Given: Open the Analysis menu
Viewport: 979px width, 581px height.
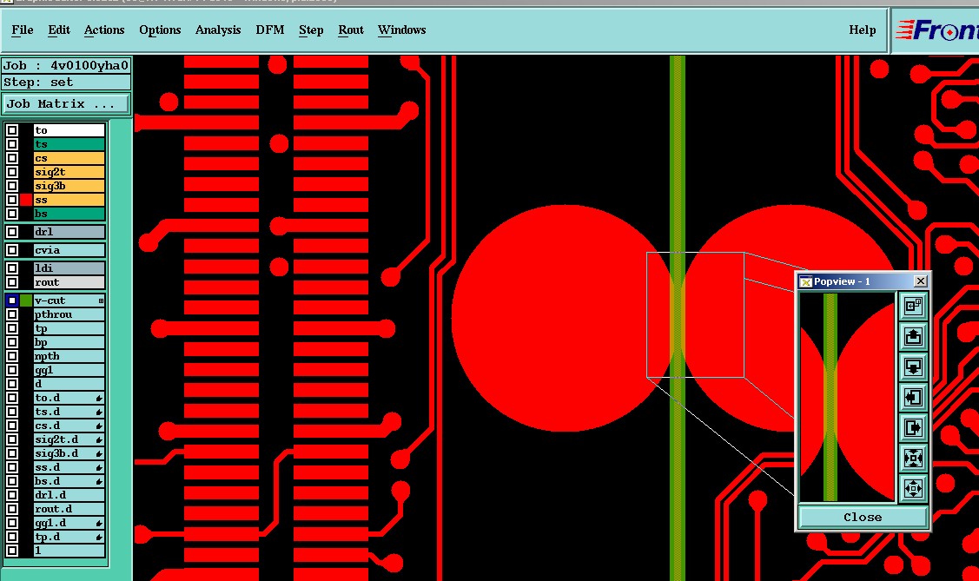Looking at the screenshot, I should (x=218, y=30).
